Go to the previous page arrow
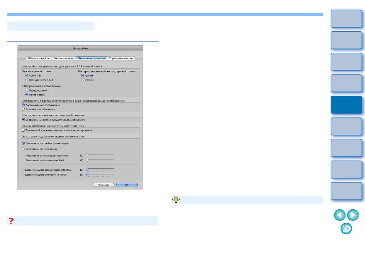This screenshot has width=365, height=258. [x=340, y=215]
